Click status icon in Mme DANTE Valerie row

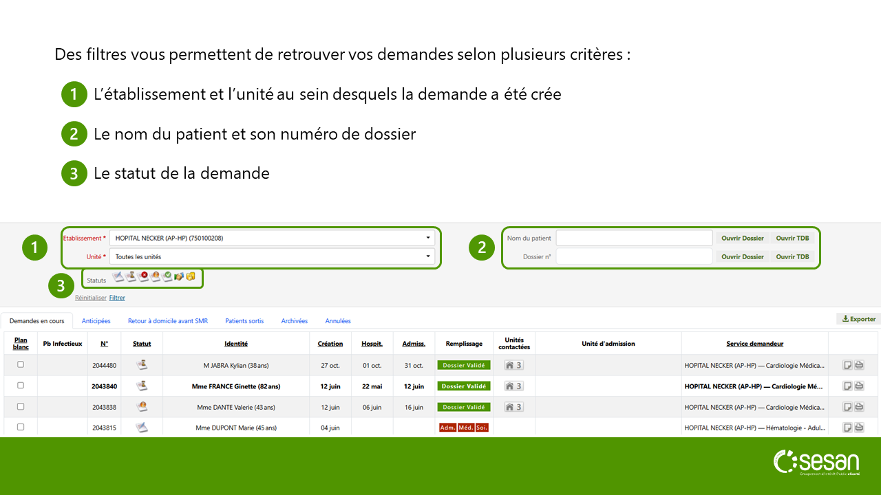[x=142, y=407]
